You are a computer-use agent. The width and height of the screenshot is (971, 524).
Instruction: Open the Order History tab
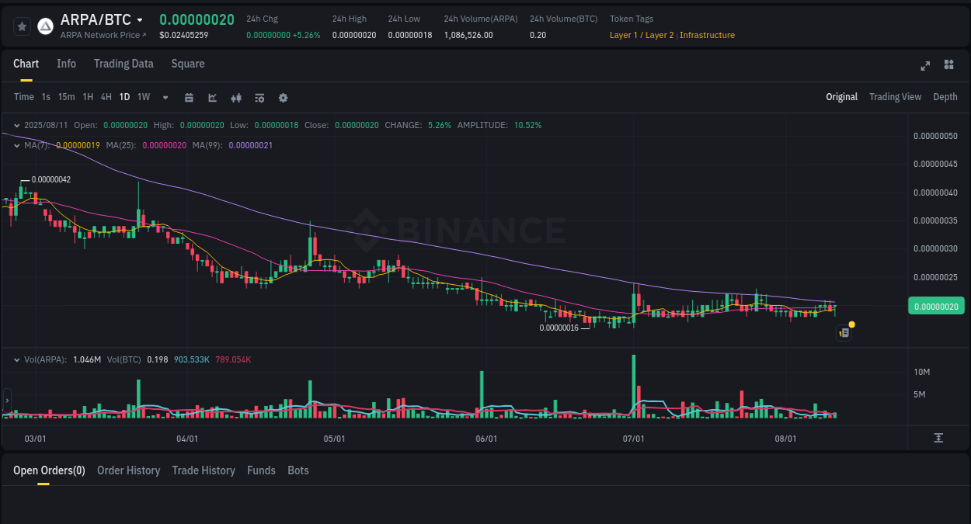pyautogui.click(x=128, y=470)
